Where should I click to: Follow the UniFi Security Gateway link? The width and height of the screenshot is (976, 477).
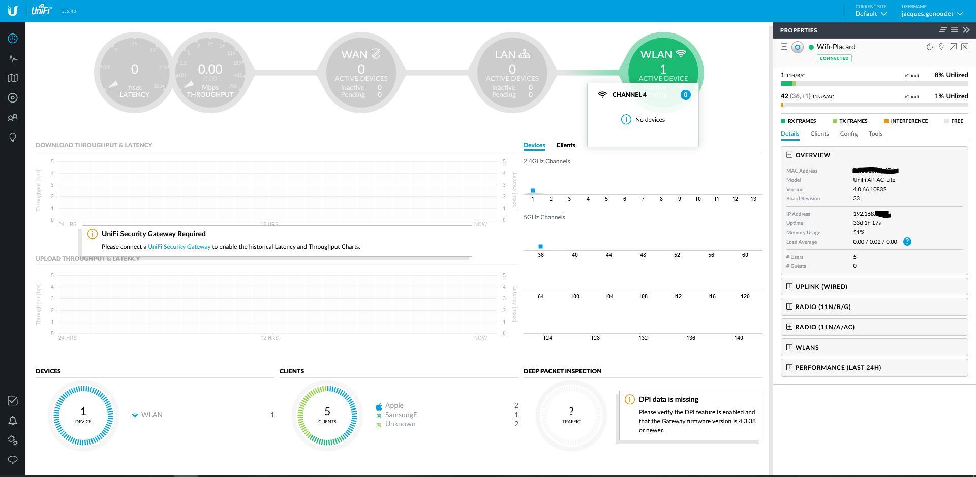pyautogui.click(x=179, y=247)
